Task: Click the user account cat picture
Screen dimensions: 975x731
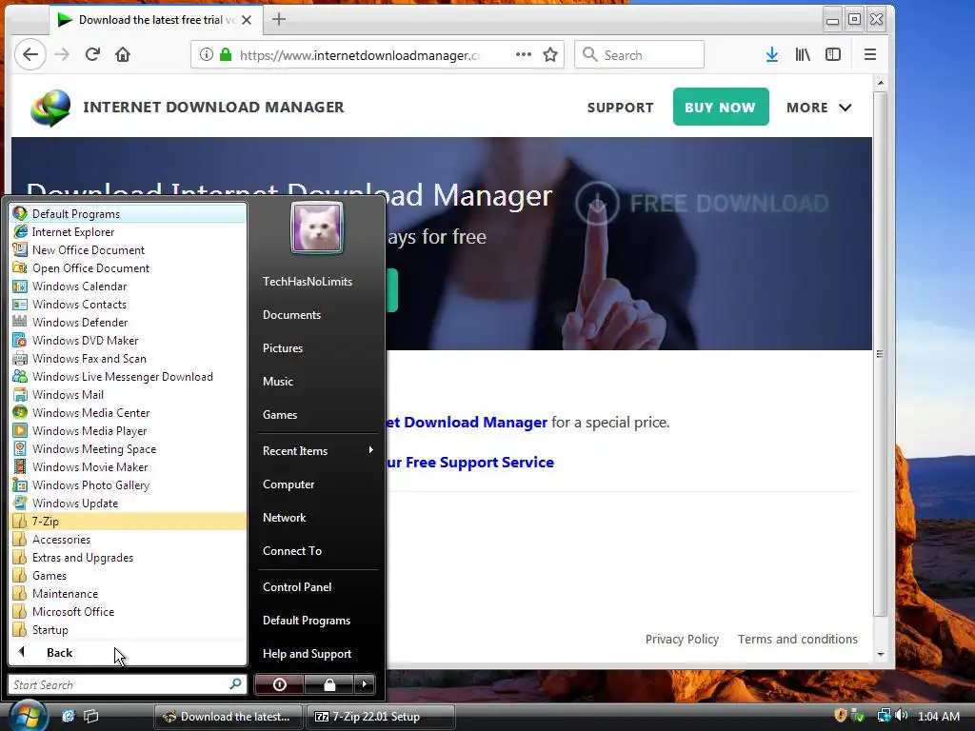Action: pyautogui.click(x=316, y=227)
